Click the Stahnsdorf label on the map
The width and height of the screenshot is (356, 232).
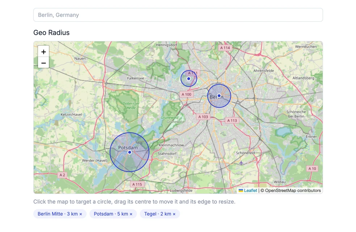167,154
